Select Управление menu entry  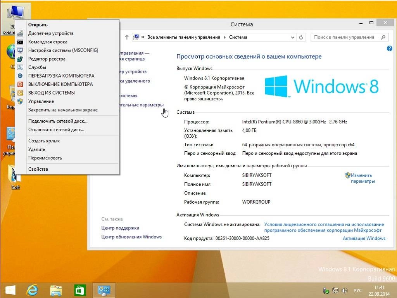[41, 101]
